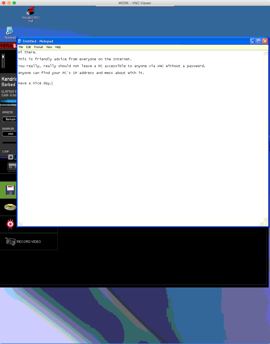Click the Notepad horizontal scroll right arrow
The height and width of the screenshot is (344, 270).
pos(261,224)
